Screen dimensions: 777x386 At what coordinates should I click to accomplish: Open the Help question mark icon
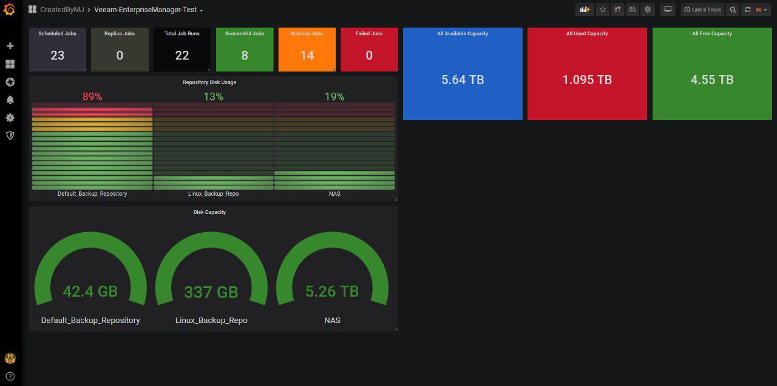click(x=10, y=376)
